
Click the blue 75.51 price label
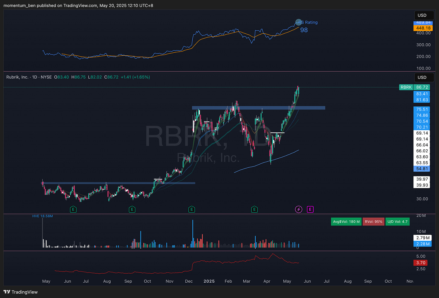(x=422, y=110)
